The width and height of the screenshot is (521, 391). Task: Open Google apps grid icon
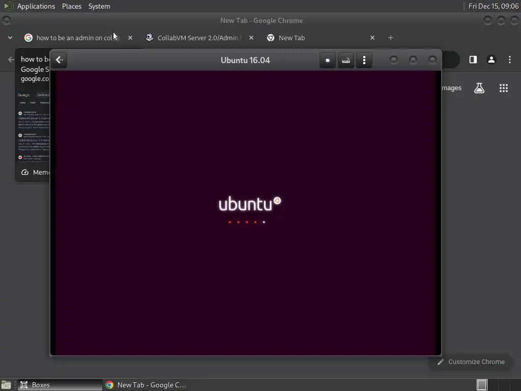[x=503, y=88]
